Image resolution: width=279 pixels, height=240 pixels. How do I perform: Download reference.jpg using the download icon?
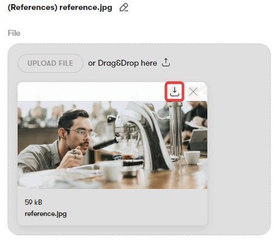click(x=174, y=92)
